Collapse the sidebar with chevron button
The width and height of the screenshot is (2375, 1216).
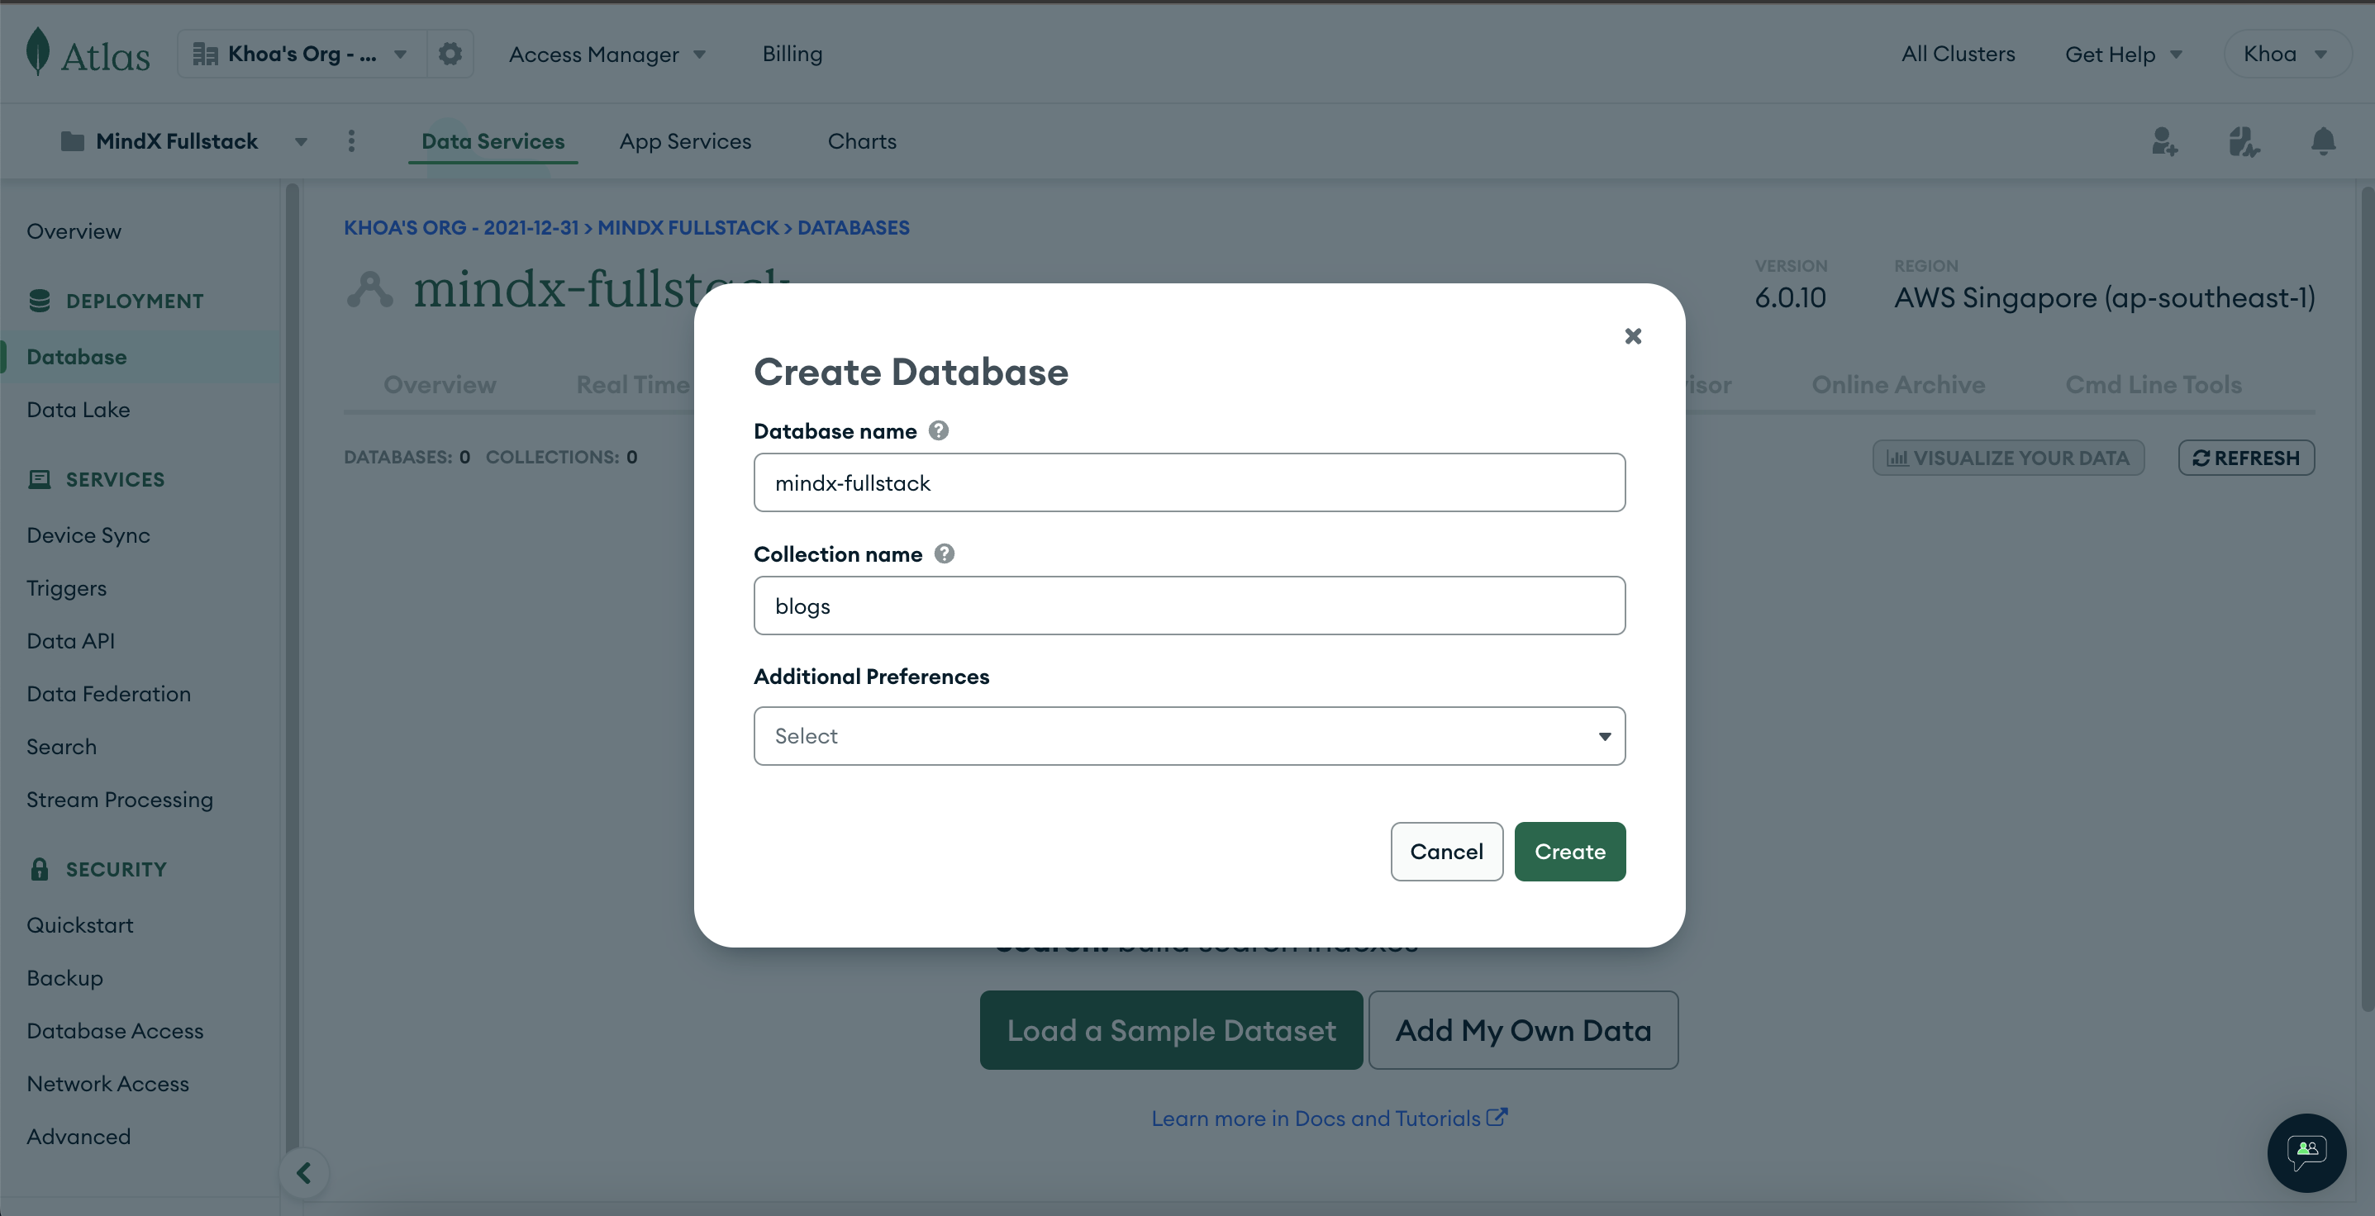click(304, 1173)
